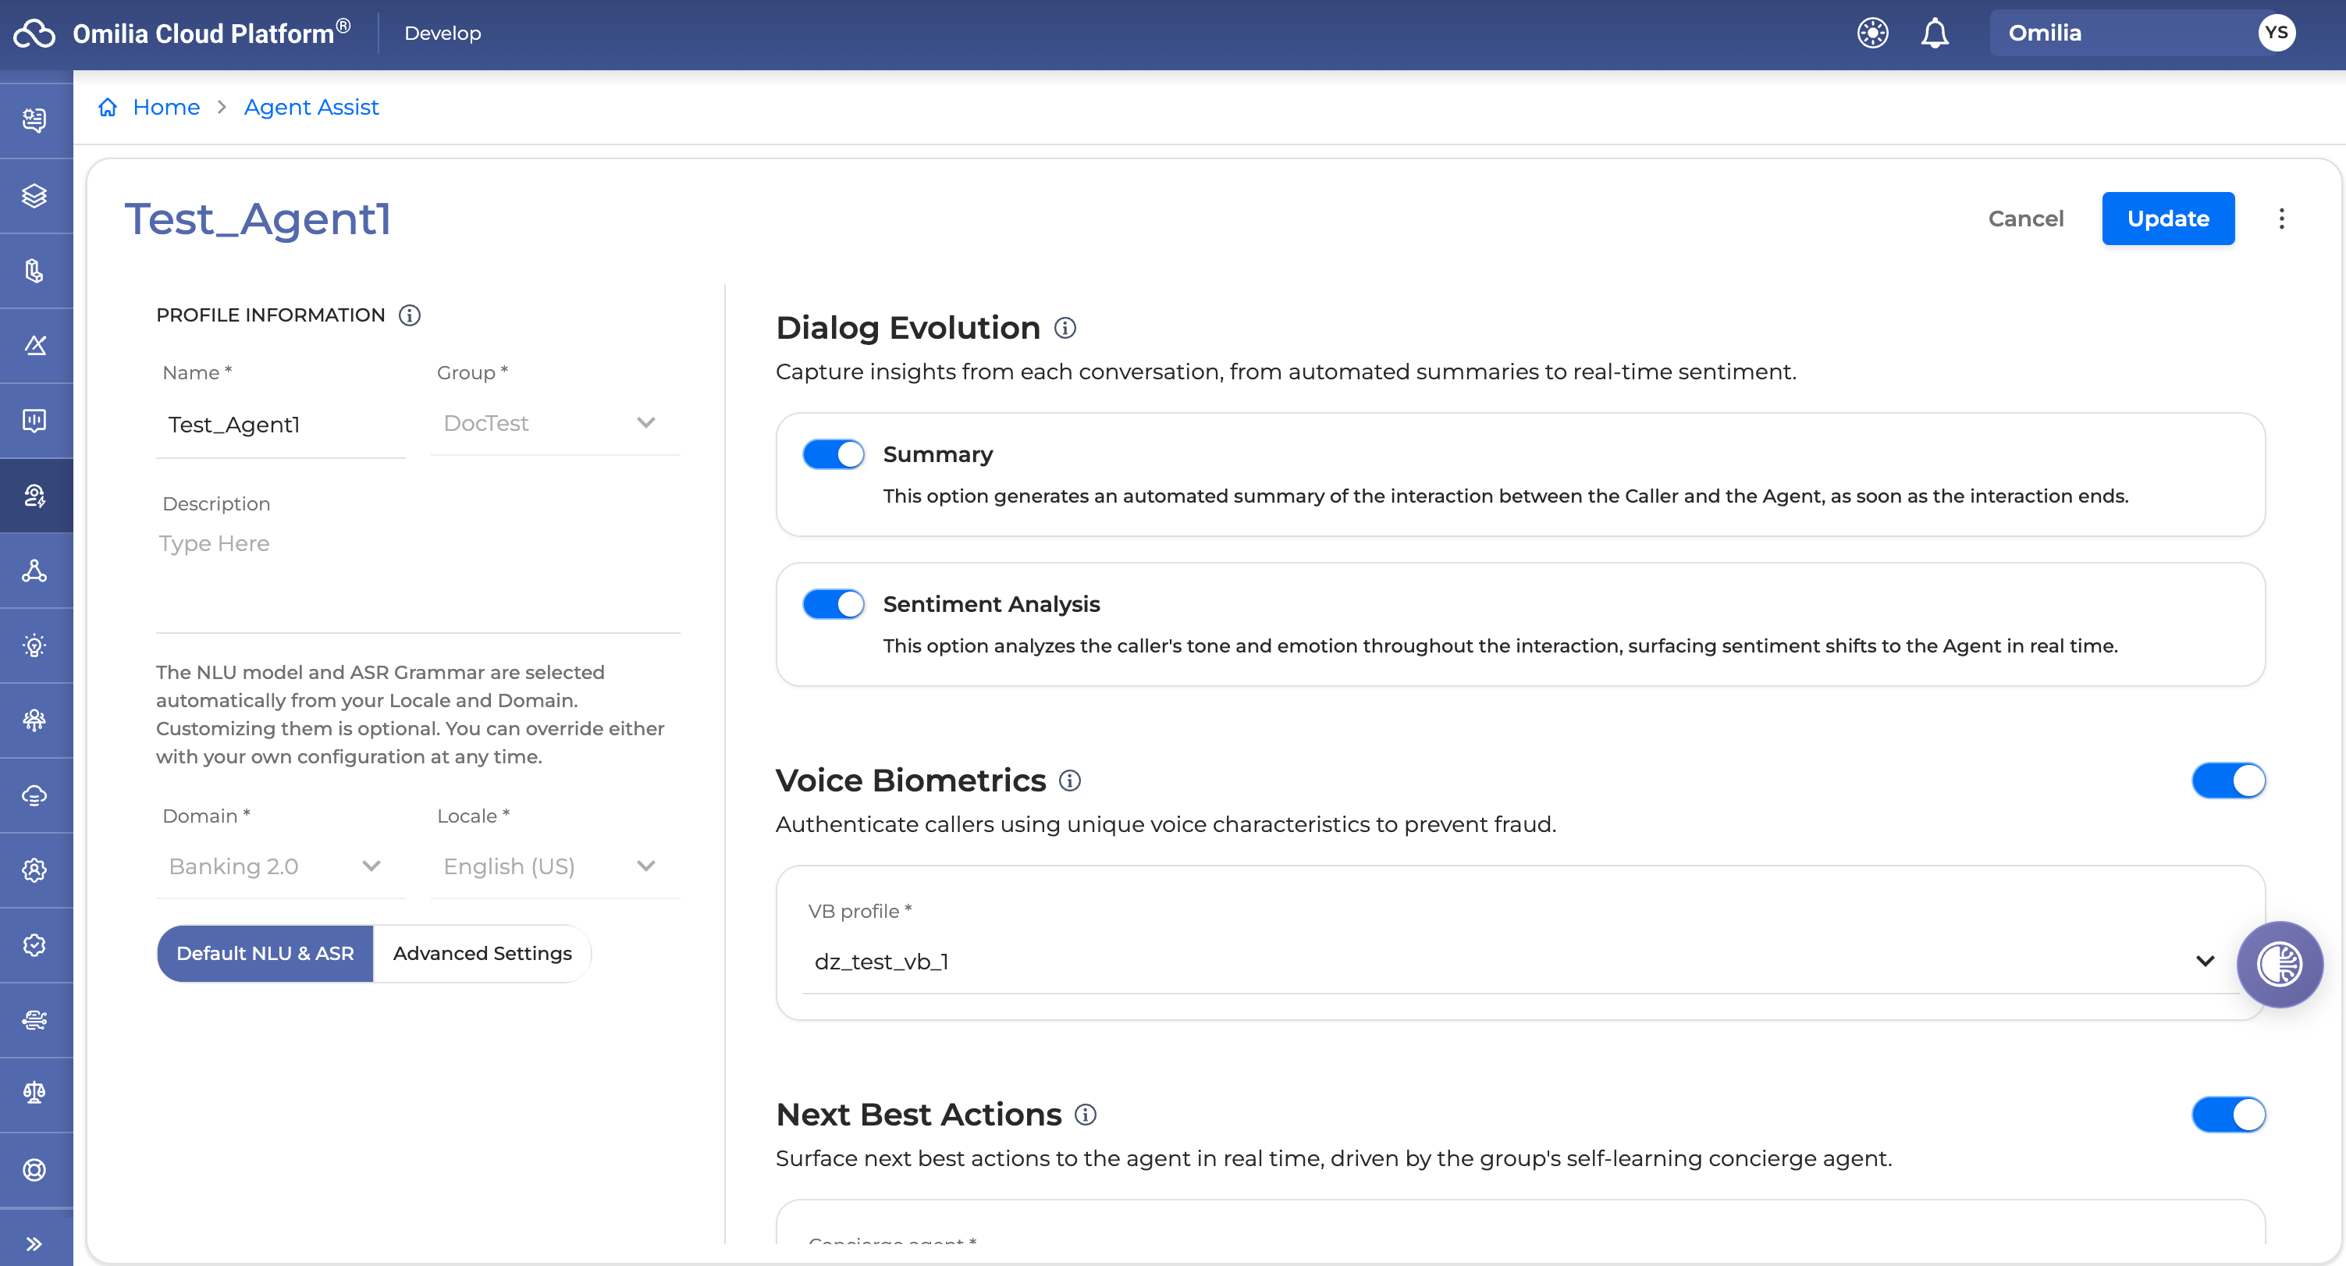Expand the sidebar with double-chevron icon

[x=34, y=1244]
